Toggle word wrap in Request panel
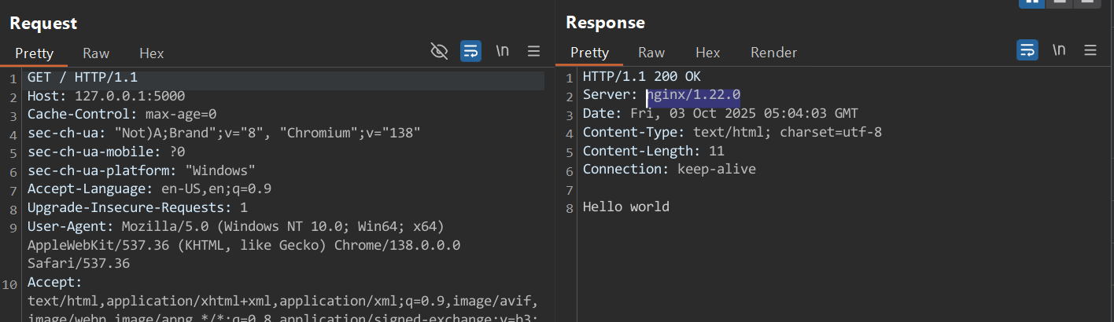Viewport: 1114px width, 322px height. (470, 52)
